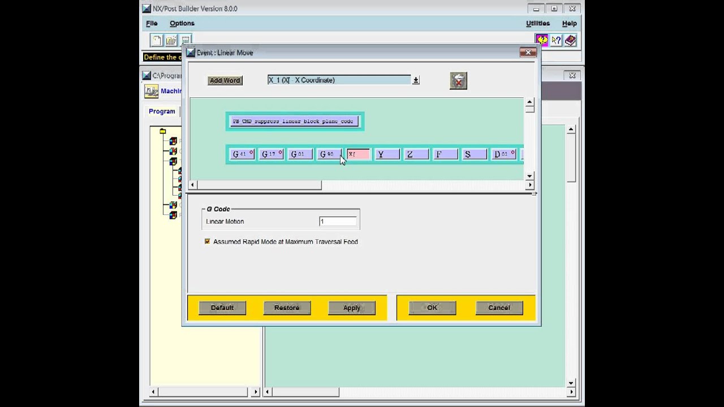Click the Linear Motion G code input field

click(x=338, y=222)
